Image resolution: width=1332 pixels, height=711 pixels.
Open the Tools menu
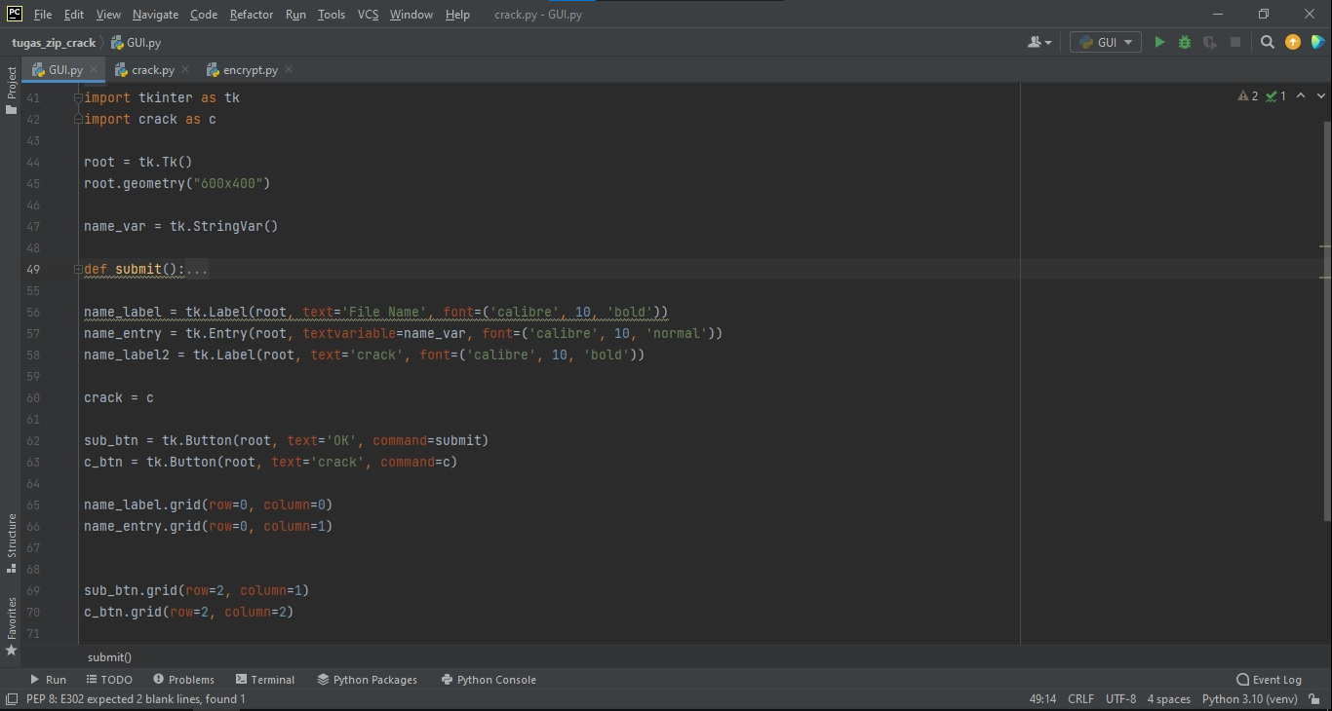point(332,15)
